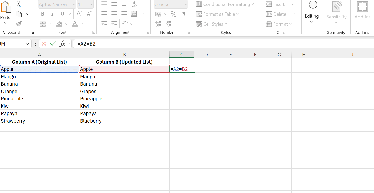The height and width of the screenshot is (193, 374).
Task: Select the Format Painter brush icon
Action: coord(19,24)
